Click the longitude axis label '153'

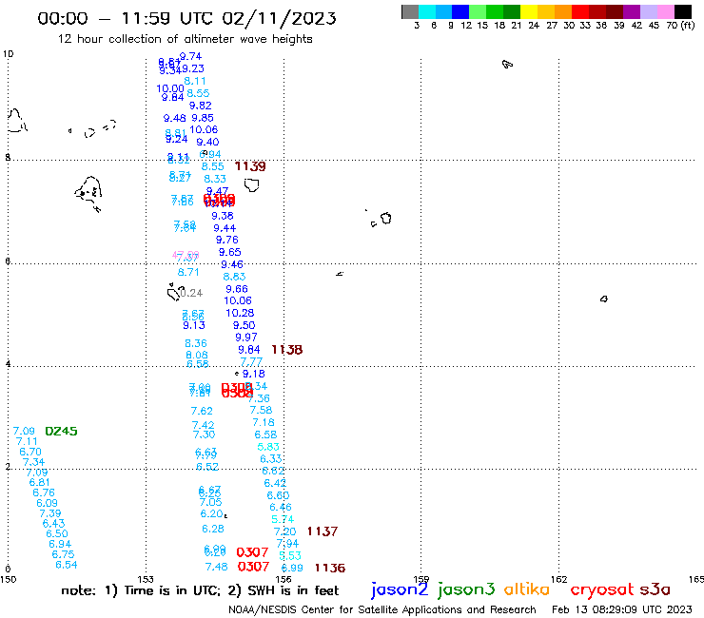[x=146, y=579]
